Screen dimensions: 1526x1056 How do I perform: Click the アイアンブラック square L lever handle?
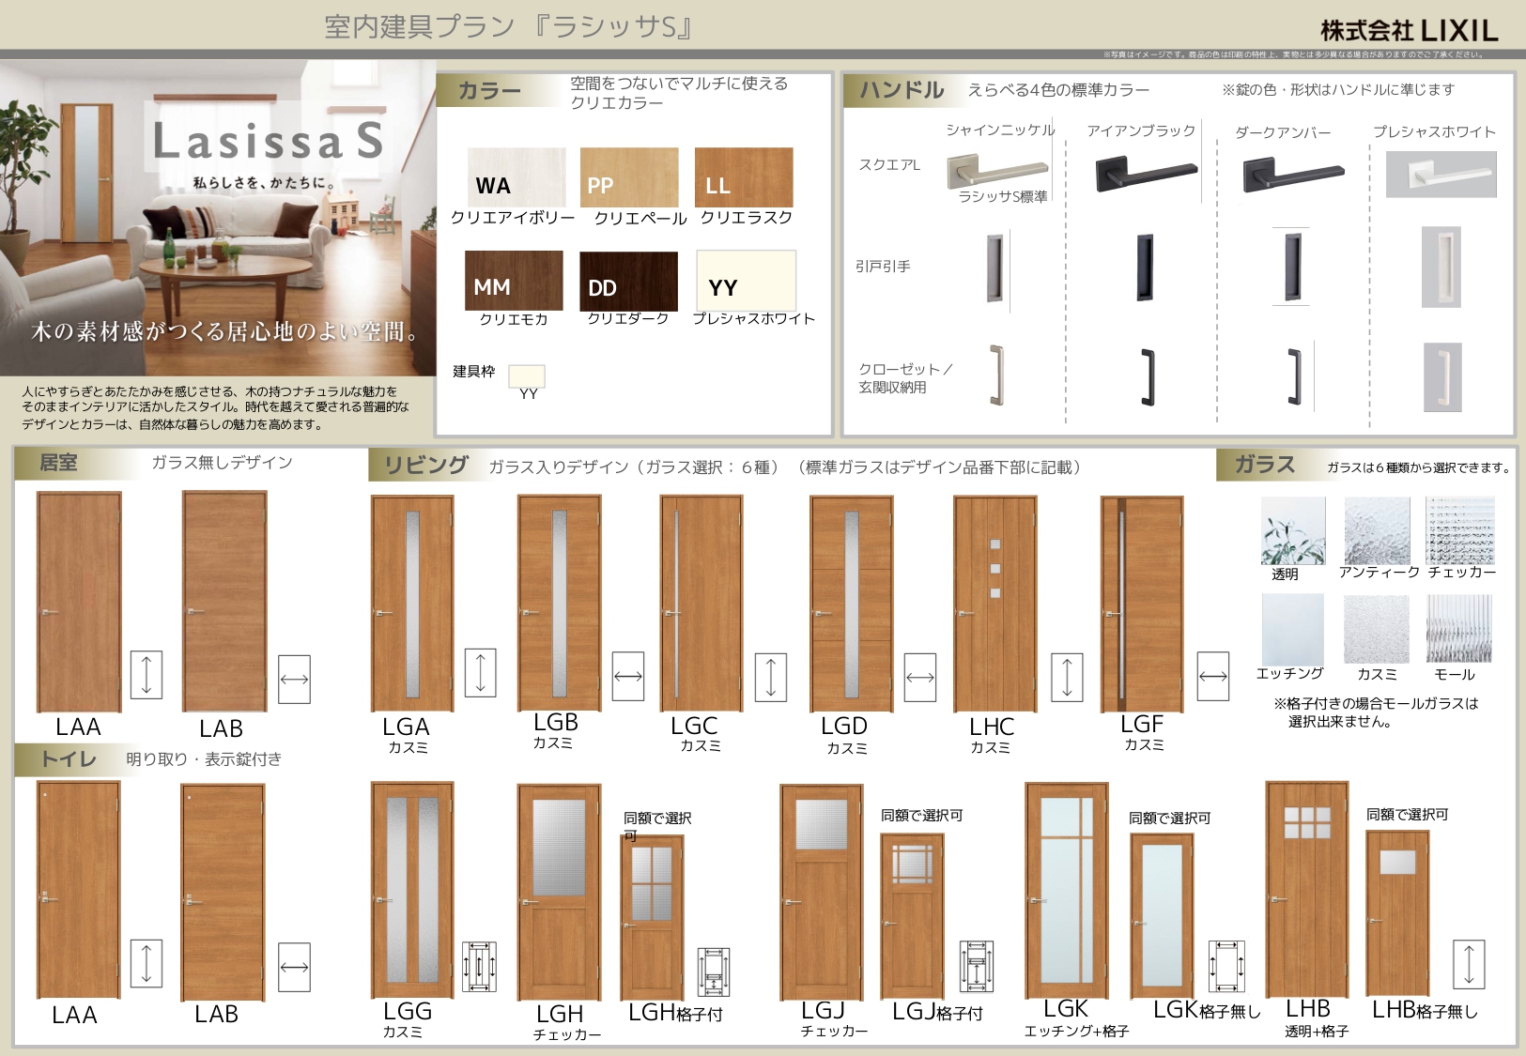(1146, 174)
